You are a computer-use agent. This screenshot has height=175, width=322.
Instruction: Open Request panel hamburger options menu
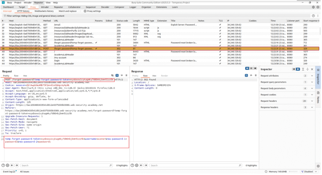coord(126,75)
